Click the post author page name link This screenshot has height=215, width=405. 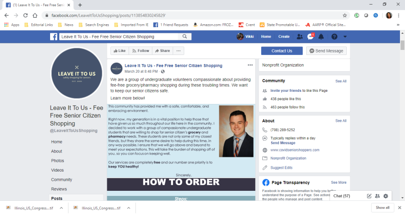173,66
